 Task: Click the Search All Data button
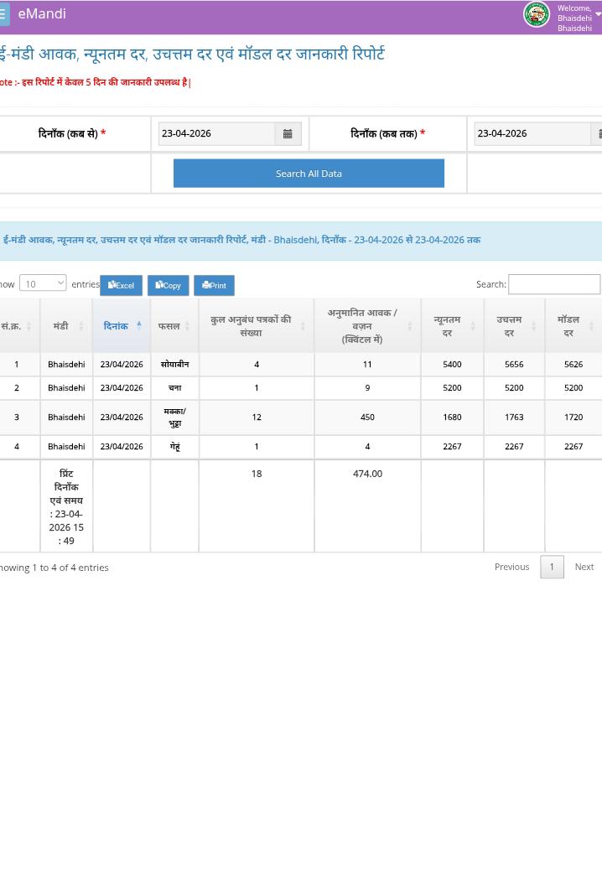pos(309,174)
